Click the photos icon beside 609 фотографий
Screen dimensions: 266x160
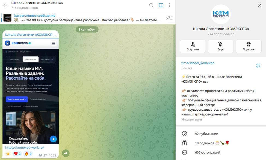pyautogui.click(x=184, y=152)
